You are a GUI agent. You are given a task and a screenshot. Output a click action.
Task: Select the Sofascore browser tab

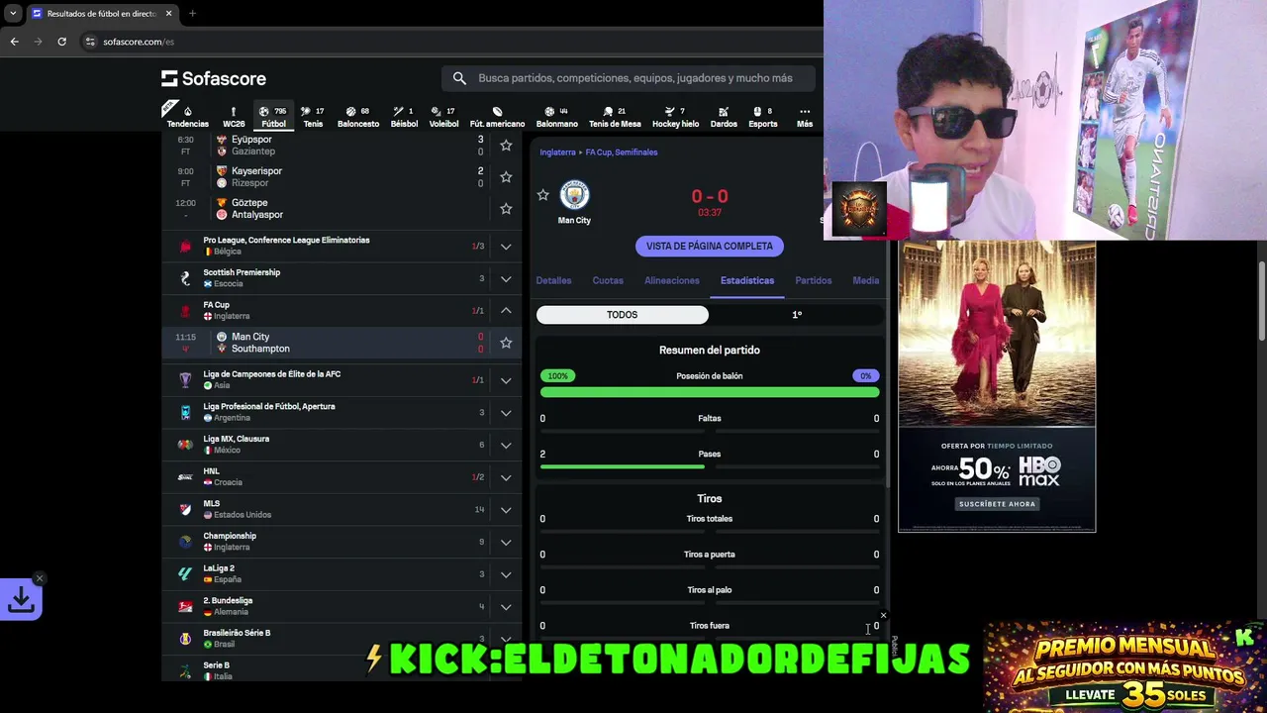tap(102, 14)
